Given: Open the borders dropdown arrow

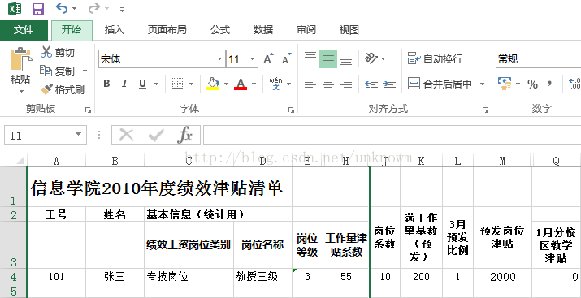Looking at the screenshot, I should (191, 84).
